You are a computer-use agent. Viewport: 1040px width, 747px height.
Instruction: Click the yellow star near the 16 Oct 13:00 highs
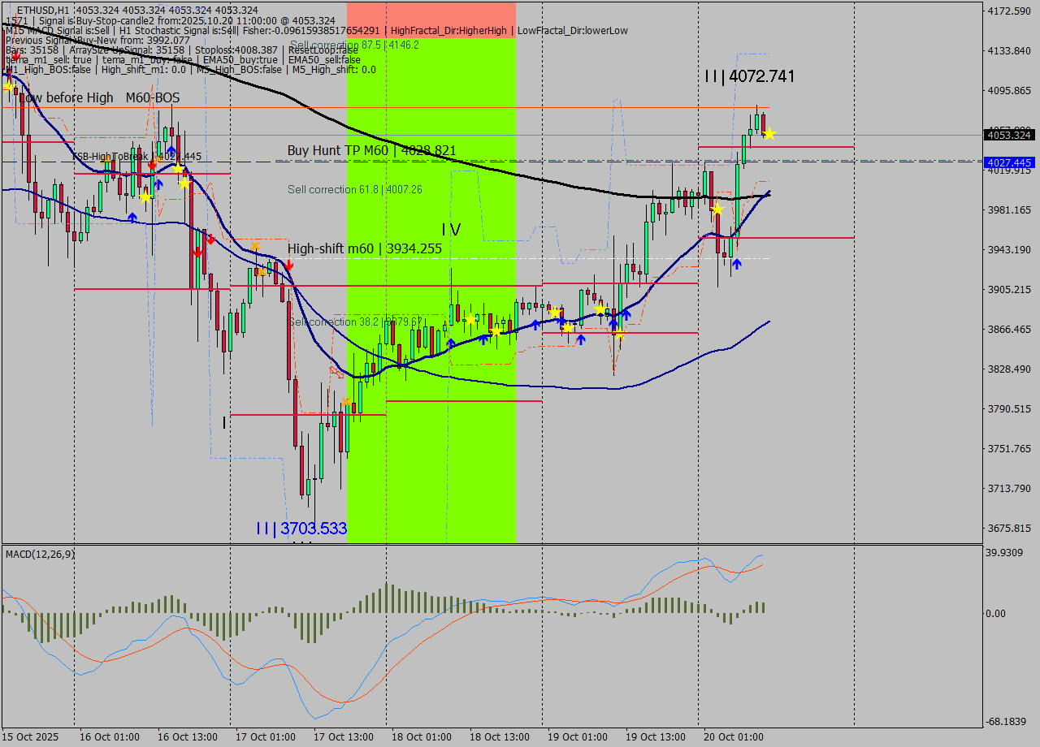coord(178,168)
